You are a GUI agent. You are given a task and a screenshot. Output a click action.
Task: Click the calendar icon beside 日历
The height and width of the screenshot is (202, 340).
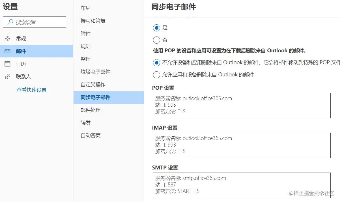[x=8, y=64]
